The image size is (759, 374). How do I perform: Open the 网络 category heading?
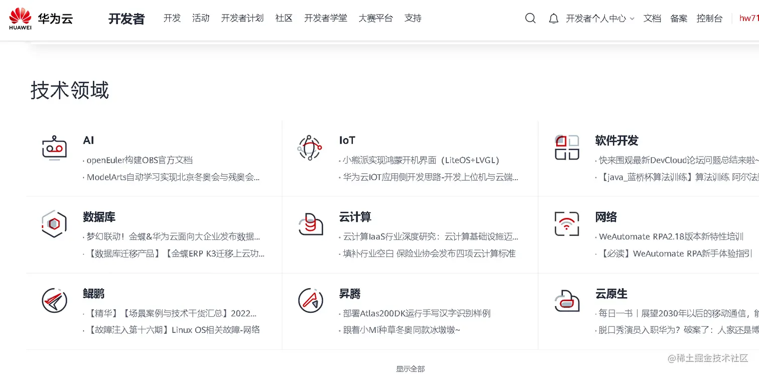606,217
